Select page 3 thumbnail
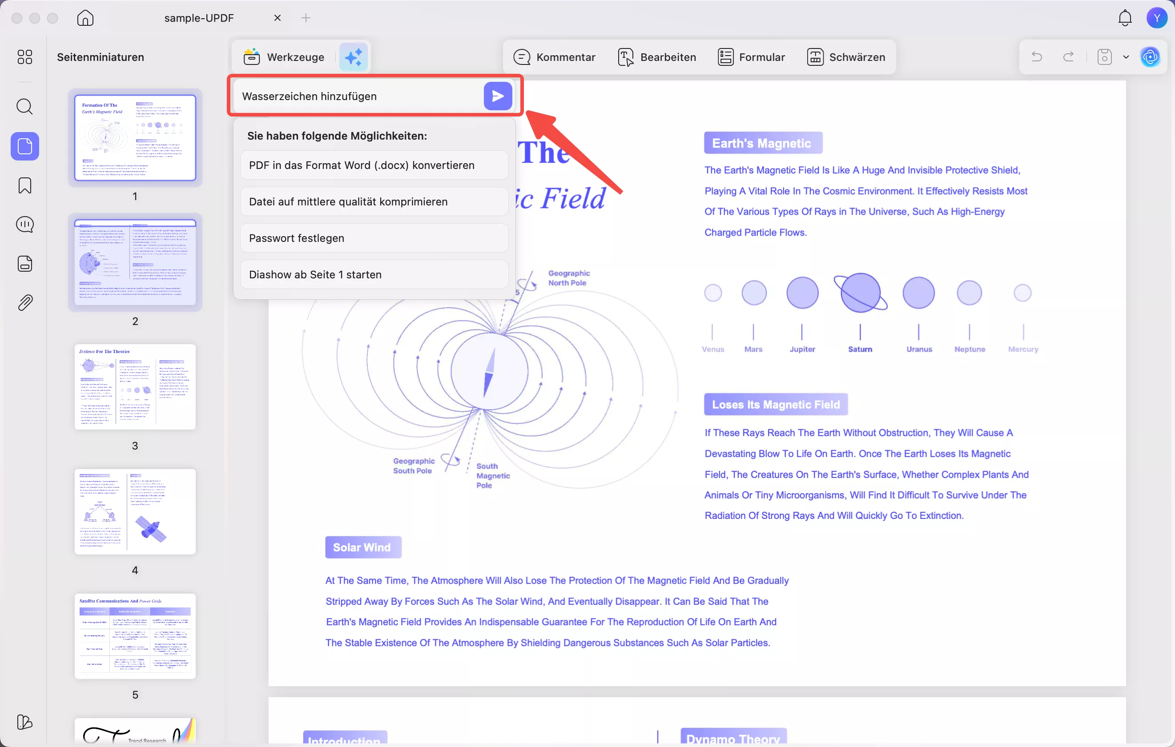The height and width of the screenshot is (747, 1175). click(x=135, y=387)
